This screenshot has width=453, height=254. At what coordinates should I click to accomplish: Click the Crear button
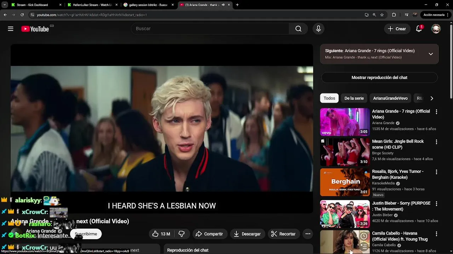pyautogui.click(x=397, y=29)
